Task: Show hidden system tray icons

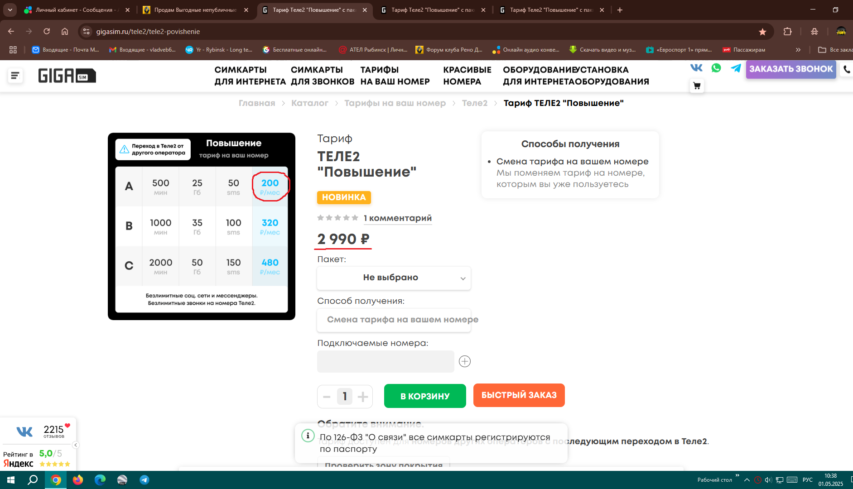Action: (747, 480)
